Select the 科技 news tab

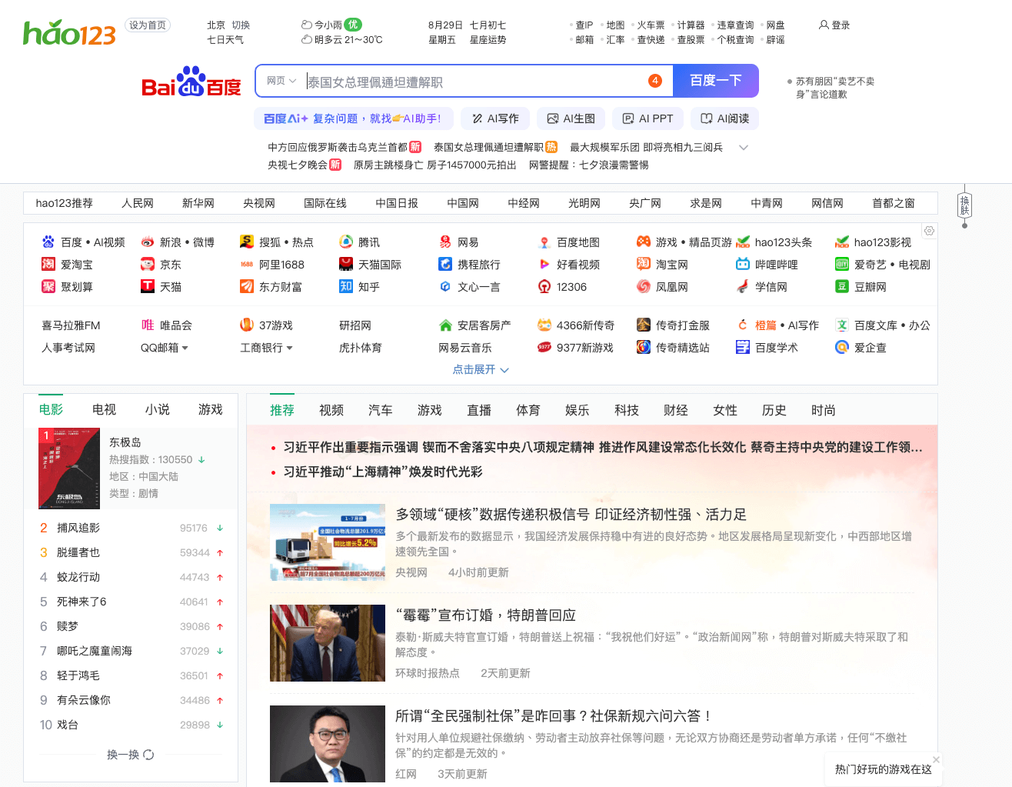[x=626, y=411]
